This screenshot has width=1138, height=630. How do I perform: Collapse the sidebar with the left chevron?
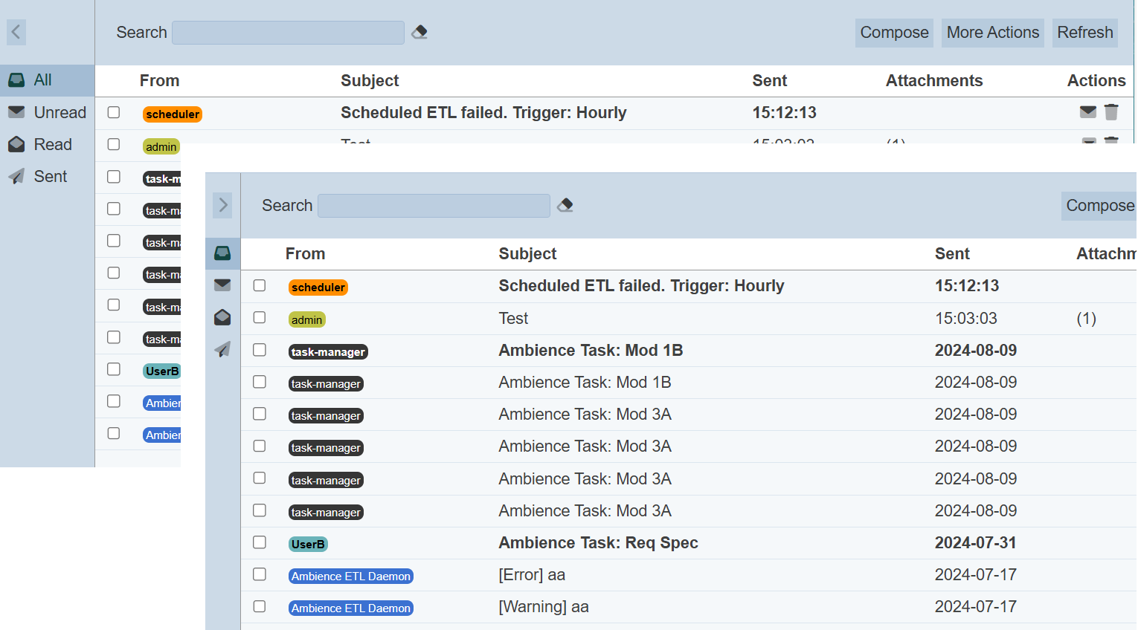click(x=16, y=32)
